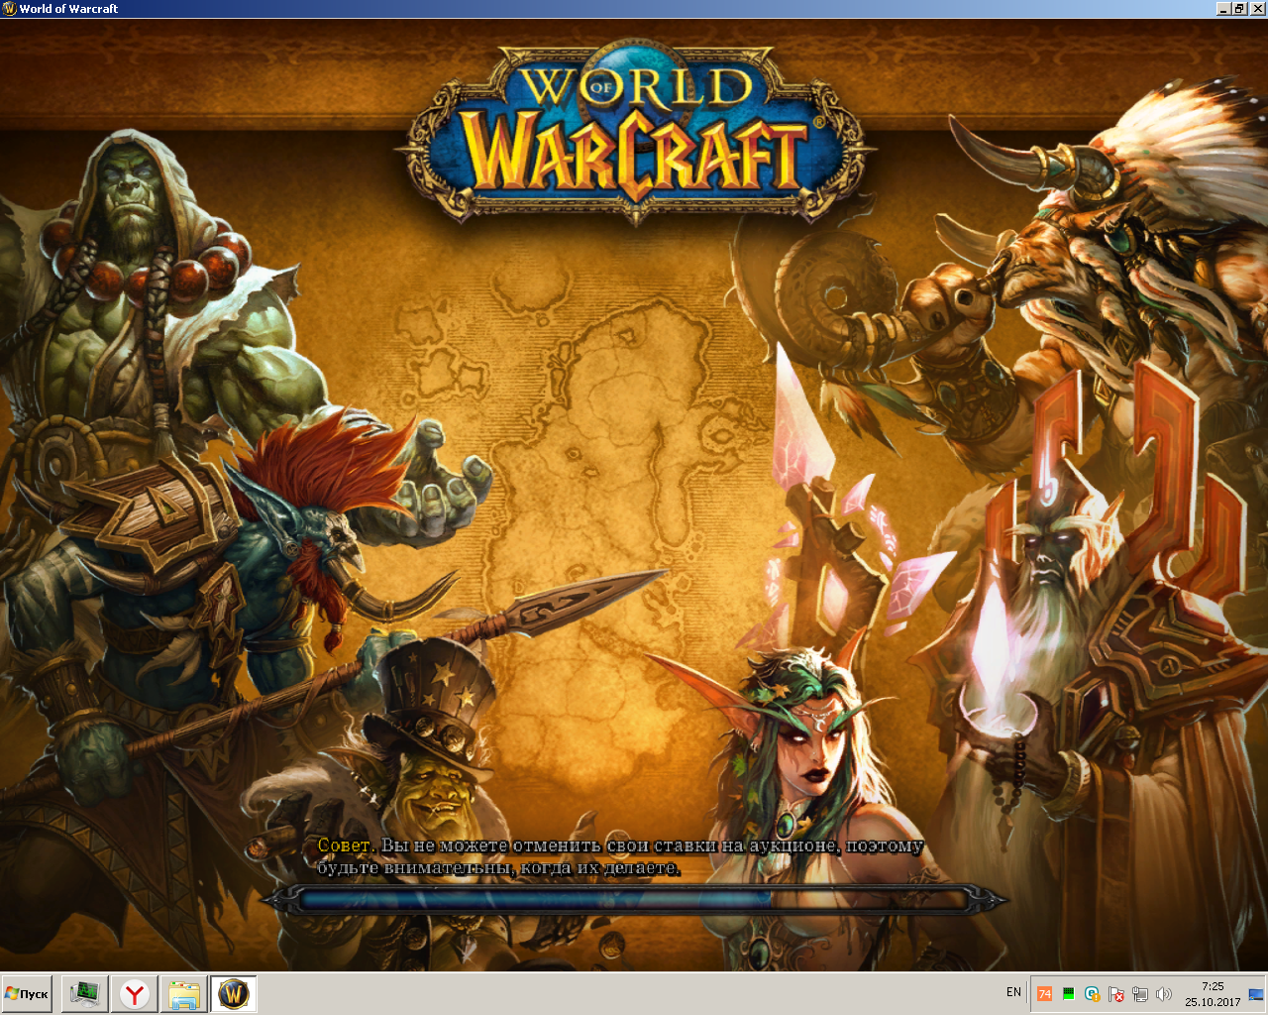The height and width of the screenshot is (1015, 1268).
Task: Launch Yandex Browser from the taskbar
Action: click(134, 993)
